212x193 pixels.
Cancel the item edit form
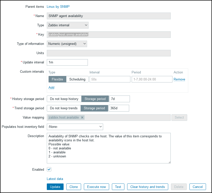pos(197,187)
